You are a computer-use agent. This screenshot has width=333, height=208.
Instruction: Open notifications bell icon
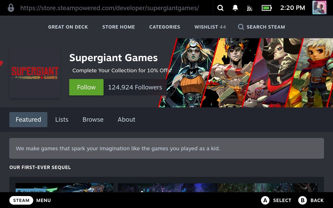coord(235,8)
